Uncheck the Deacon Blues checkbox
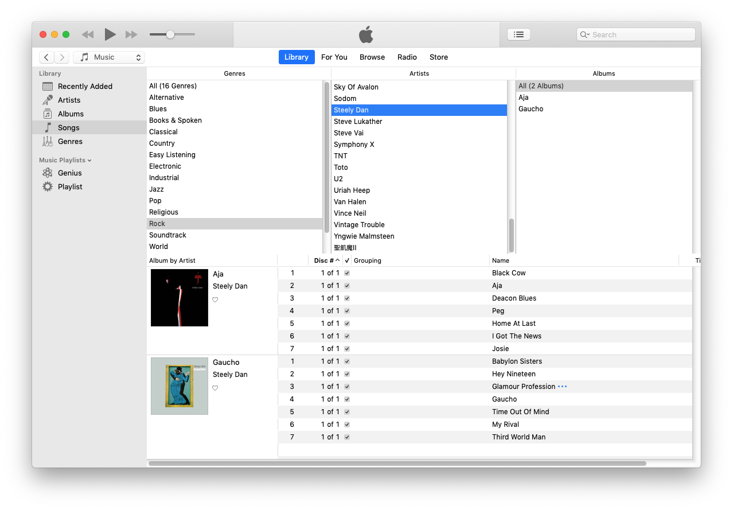 pyautogui.click(x=347, y=298)
